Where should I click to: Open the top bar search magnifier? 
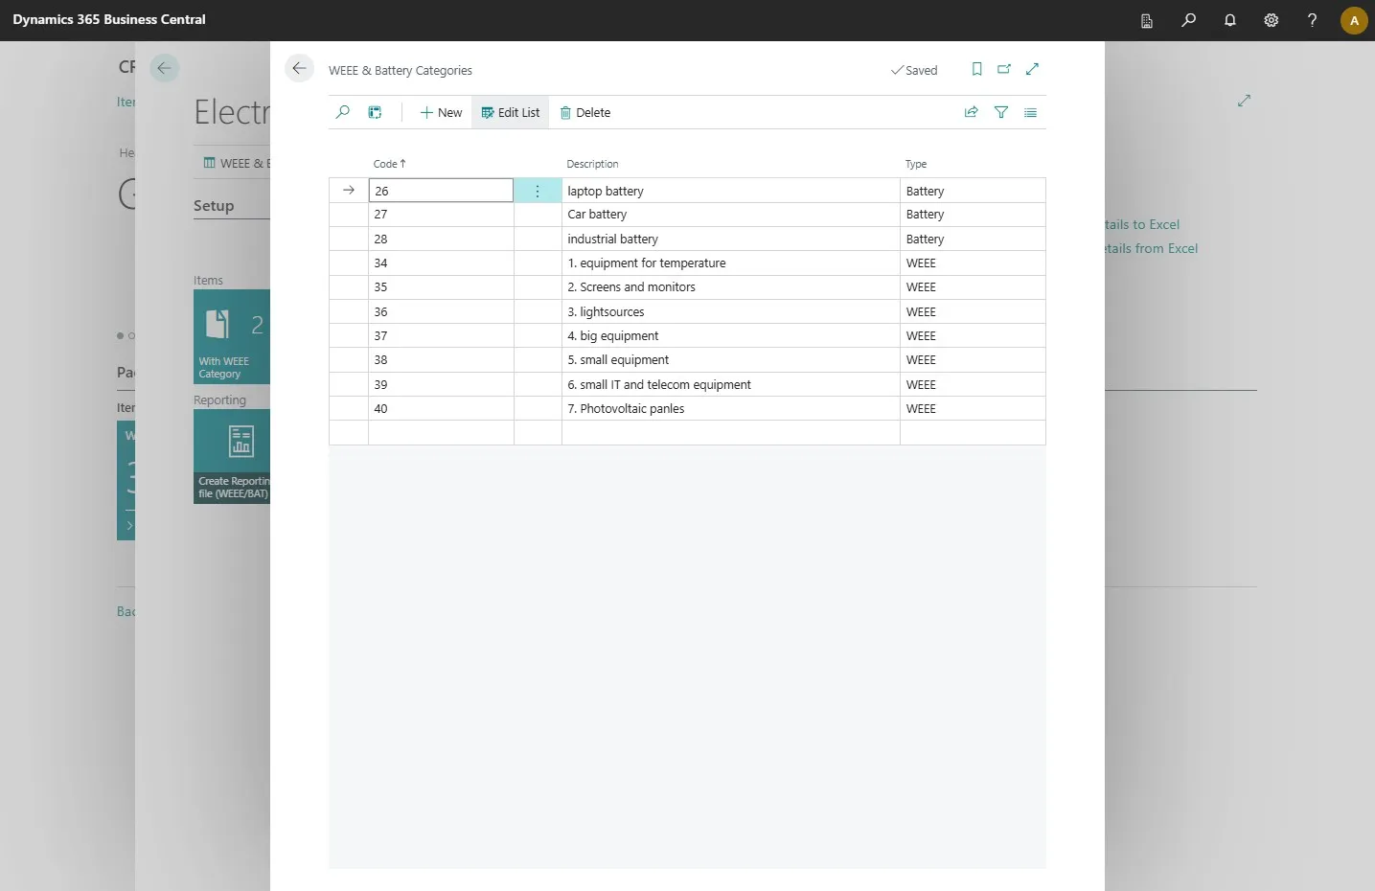coord(1188,20)
